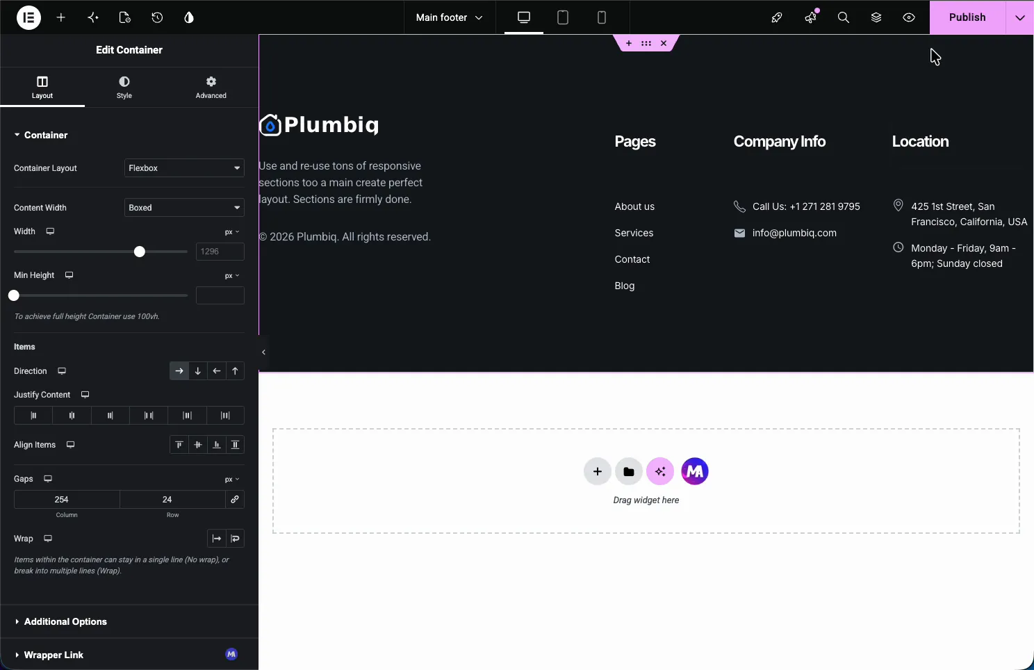The height and width of the screenshot is (670, 1034).
Task: Click the Row gap field 24
Action: [x=172, y=500]
